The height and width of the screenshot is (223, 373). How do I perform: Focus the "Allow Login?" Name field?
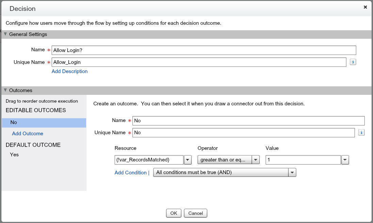click(x=204, y=50)
